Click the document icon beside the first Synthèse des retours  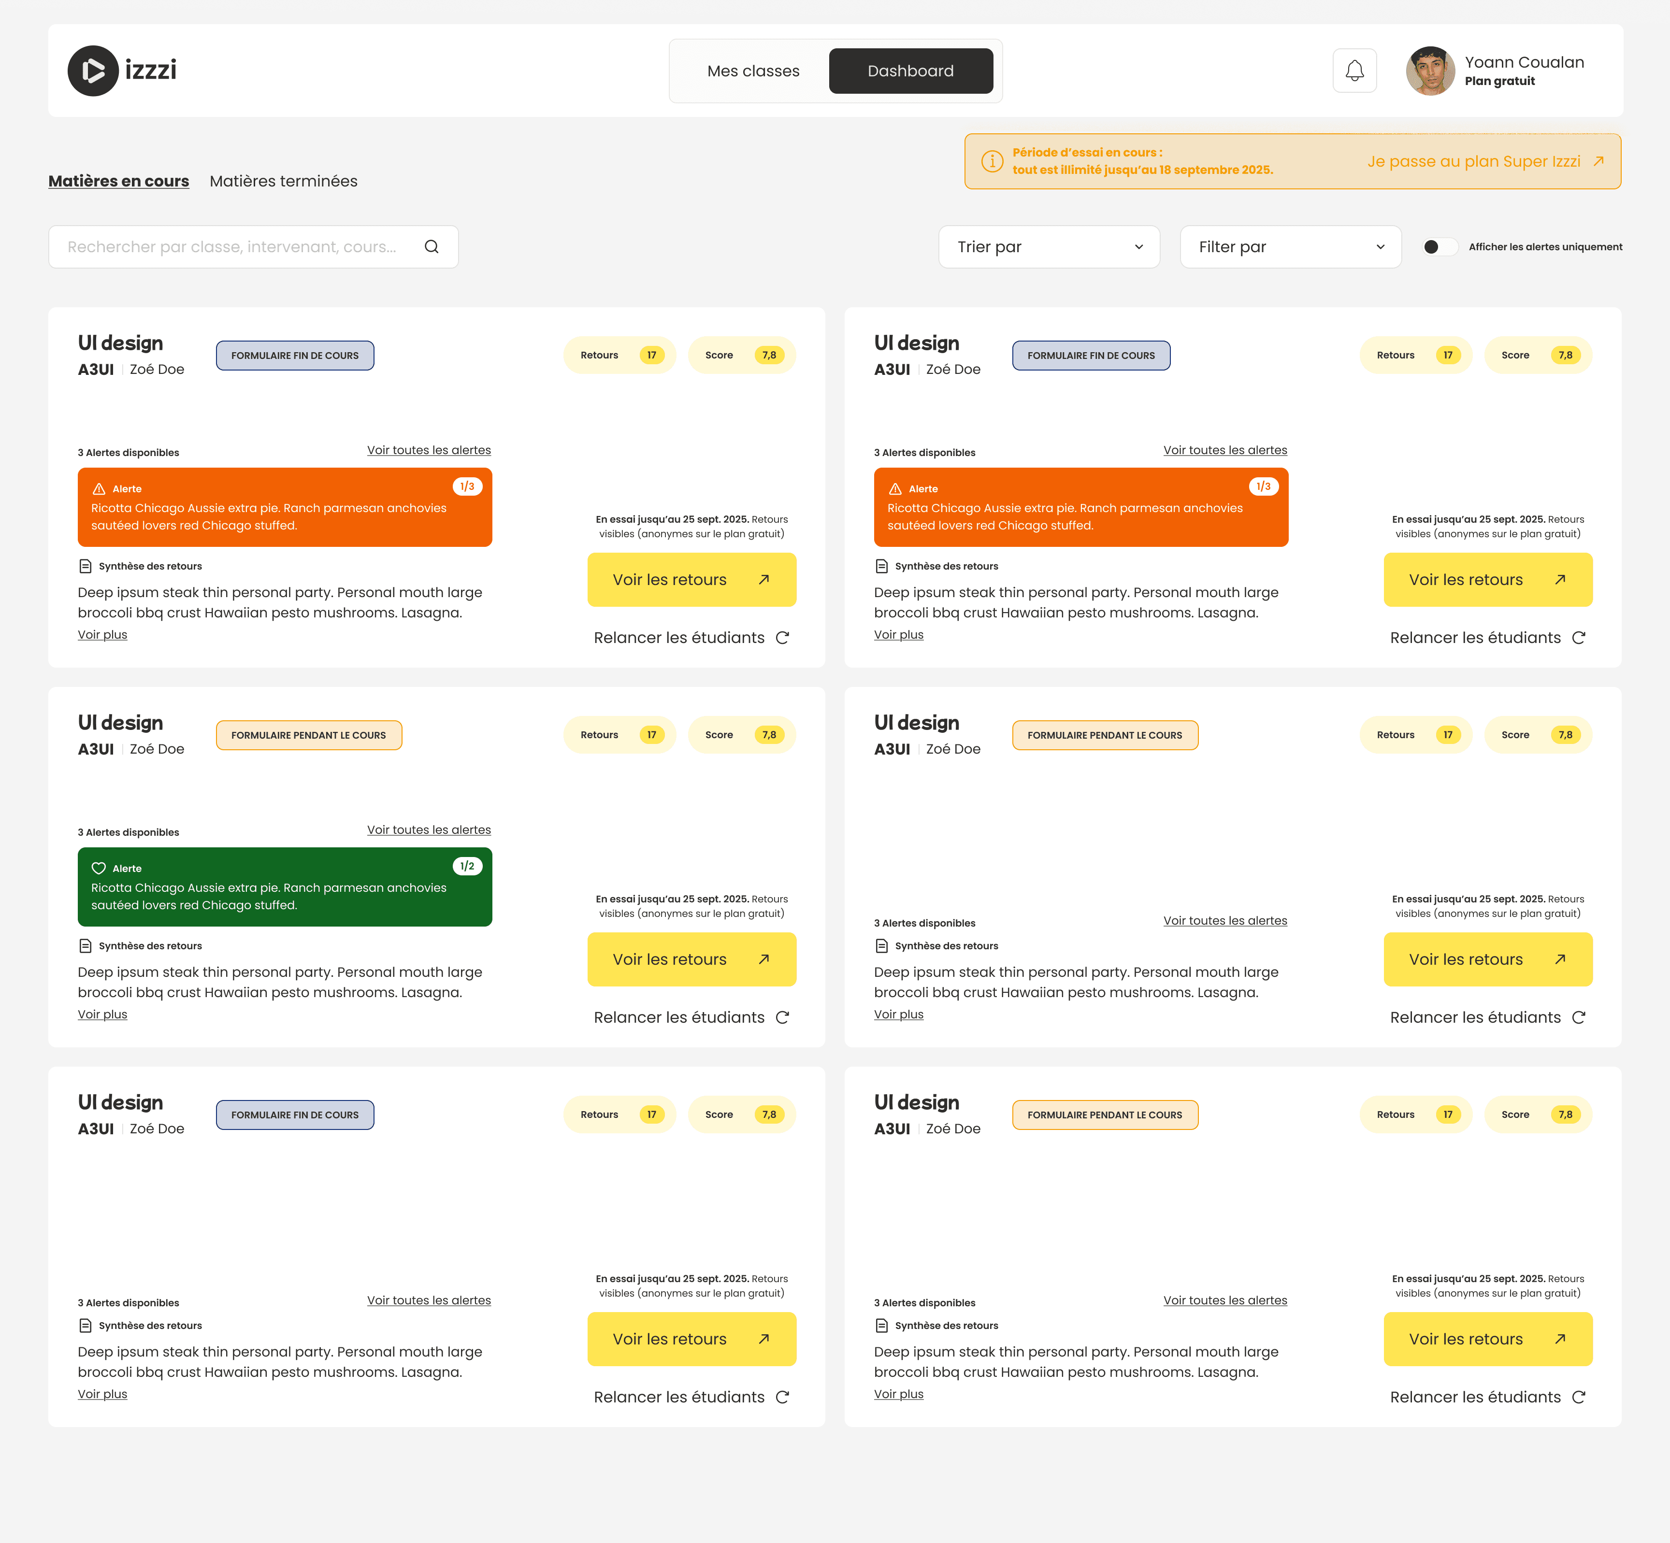point(85,566)
